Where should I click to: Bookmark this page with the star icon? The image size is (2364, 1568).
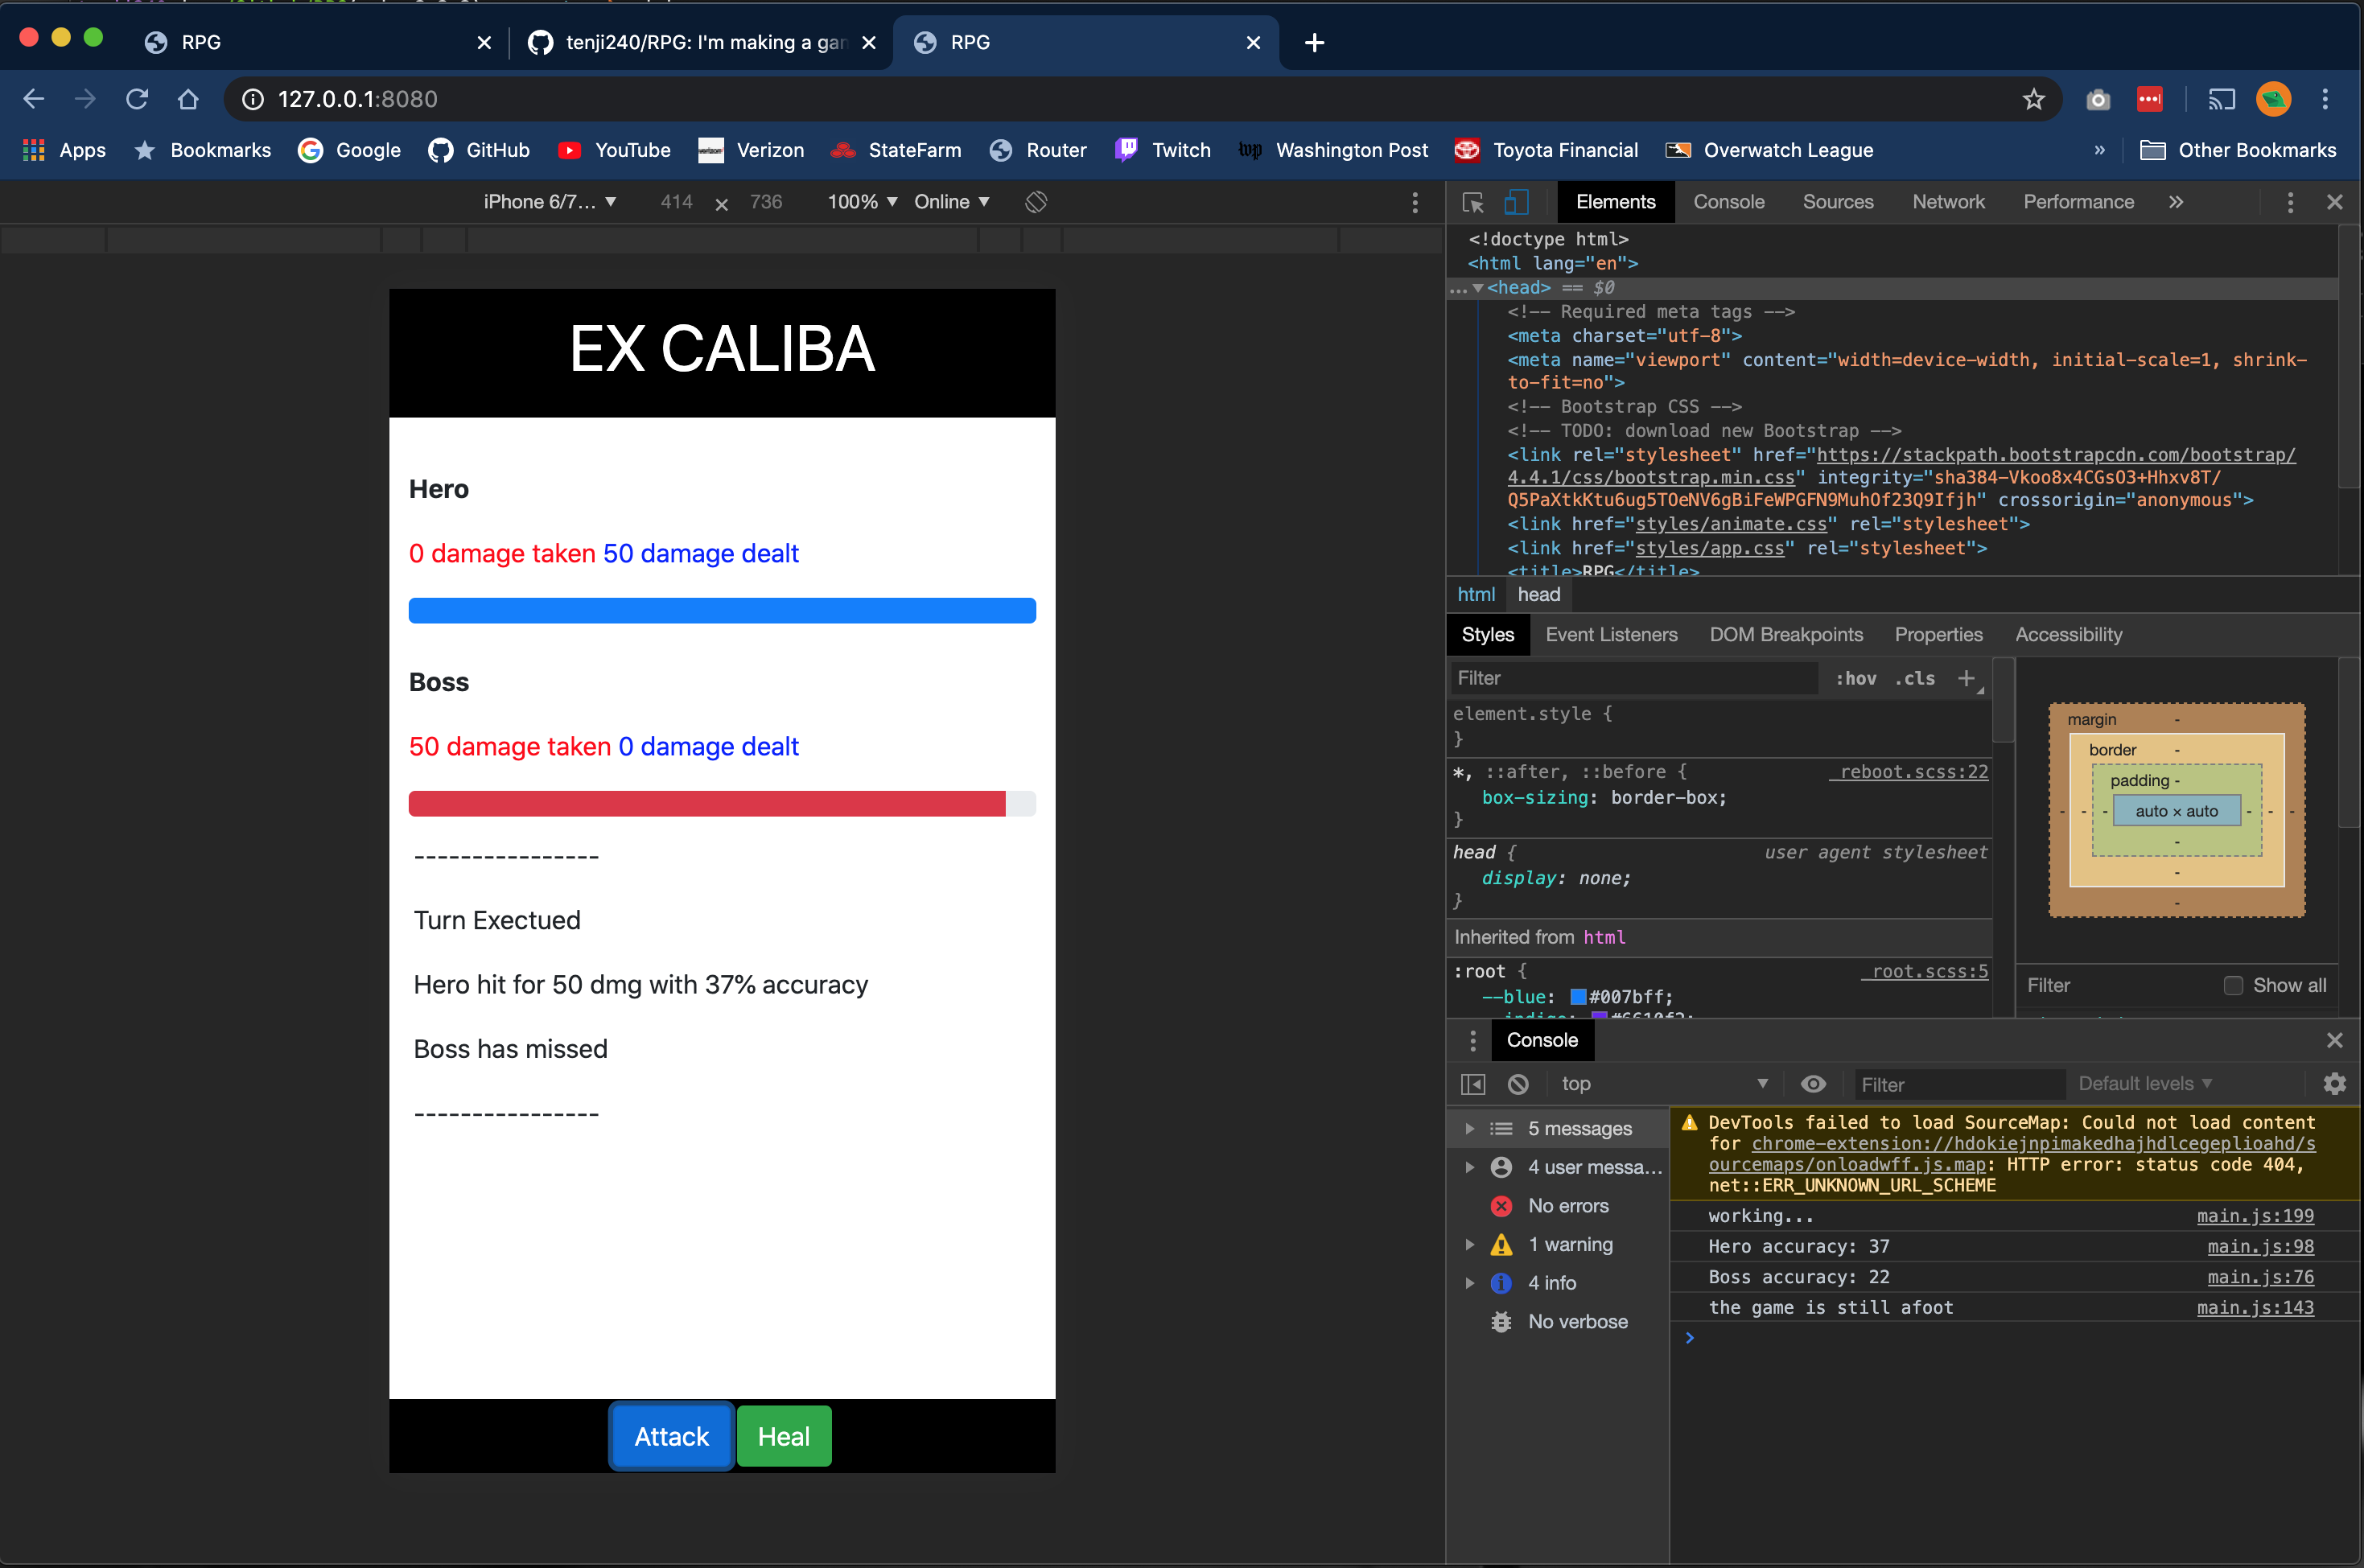[2033, 99]
